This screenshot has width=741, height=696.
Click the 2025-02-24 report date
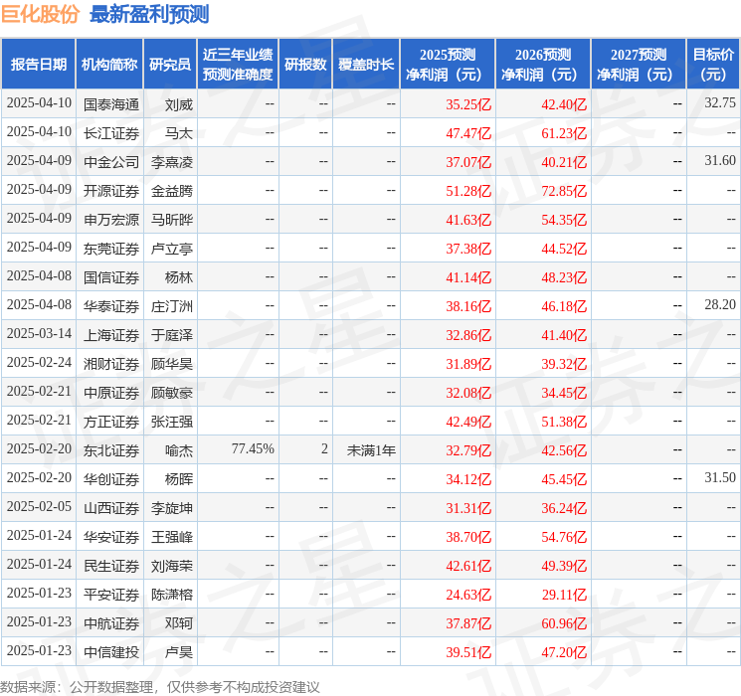[x=39, y=362]
